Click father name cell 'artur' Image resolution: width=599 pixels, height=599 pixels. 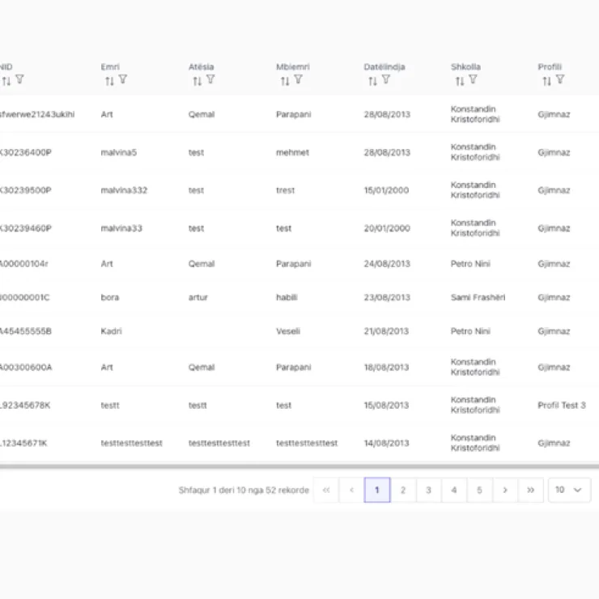tap(198, 297)
